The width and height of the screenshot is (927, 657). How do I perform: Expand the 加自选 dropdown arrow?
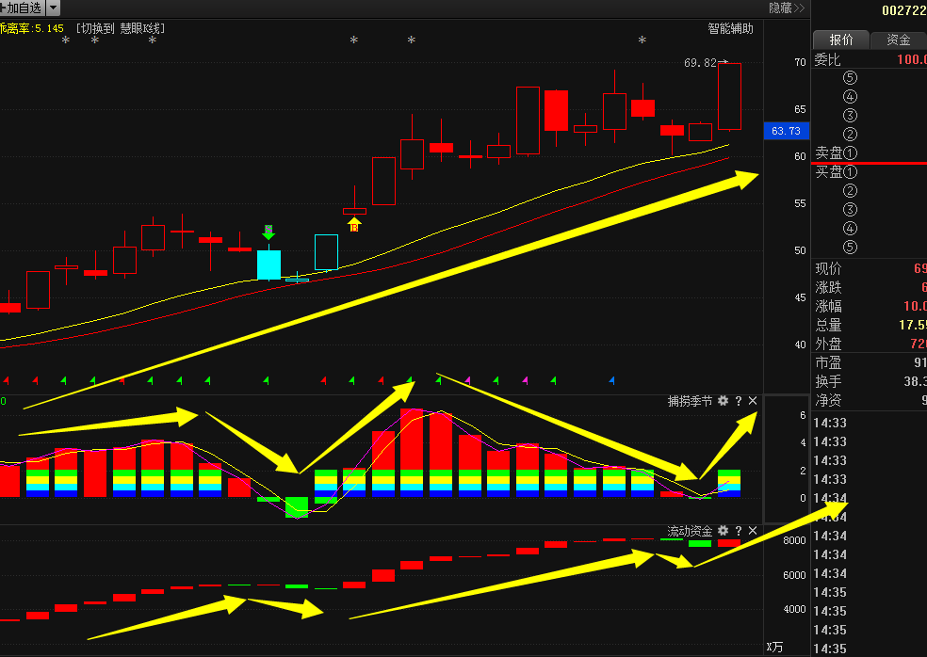tap(53, 8)
